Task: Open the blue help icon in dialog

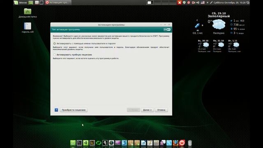Action: coord(56,110)
